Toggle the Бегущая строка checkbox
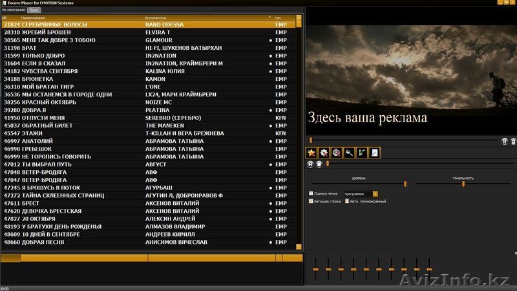The height and width of the screenshot is (291, 517). click(311, 201)
